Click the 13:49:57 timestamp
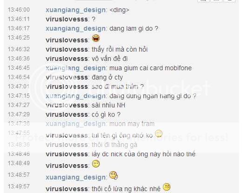 pyautogui.click(x=19, y=186)
